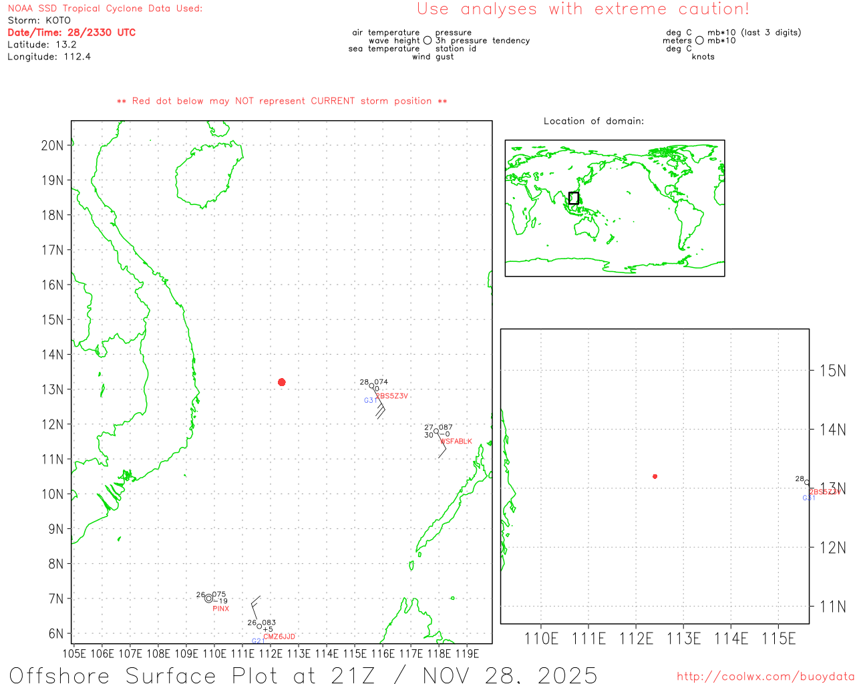
Task: Click the 'wind gust' legend text
Action: pyautogui.click(x=433, y=57)
